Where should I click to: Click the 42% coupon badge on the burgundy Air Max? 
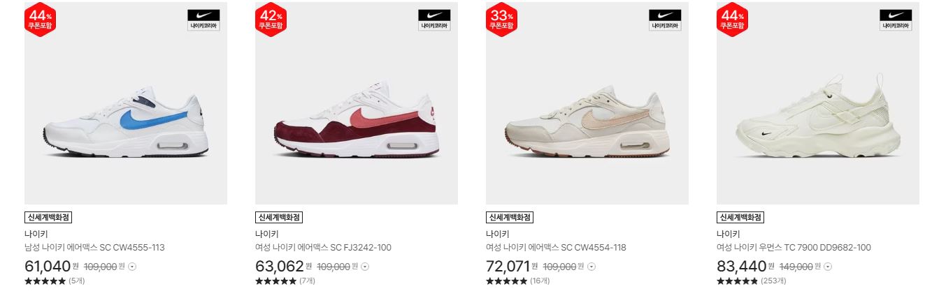click(271, 20)
